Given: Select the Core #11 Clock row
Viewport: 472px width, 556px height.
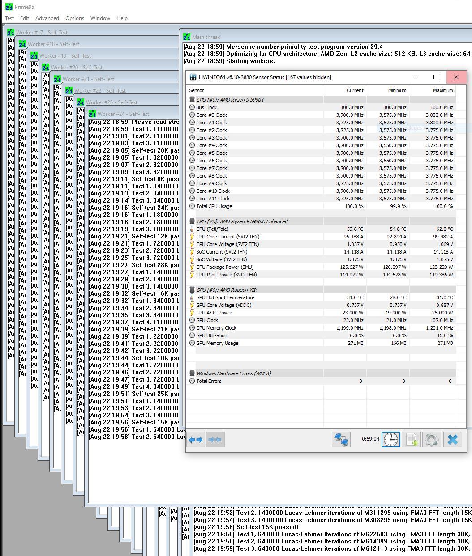Looking at the screenshot, I should [322, 198].
